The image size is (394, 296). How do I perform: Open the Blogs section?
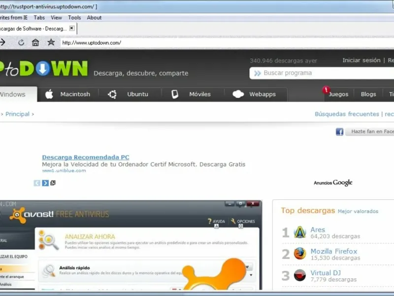368,94
